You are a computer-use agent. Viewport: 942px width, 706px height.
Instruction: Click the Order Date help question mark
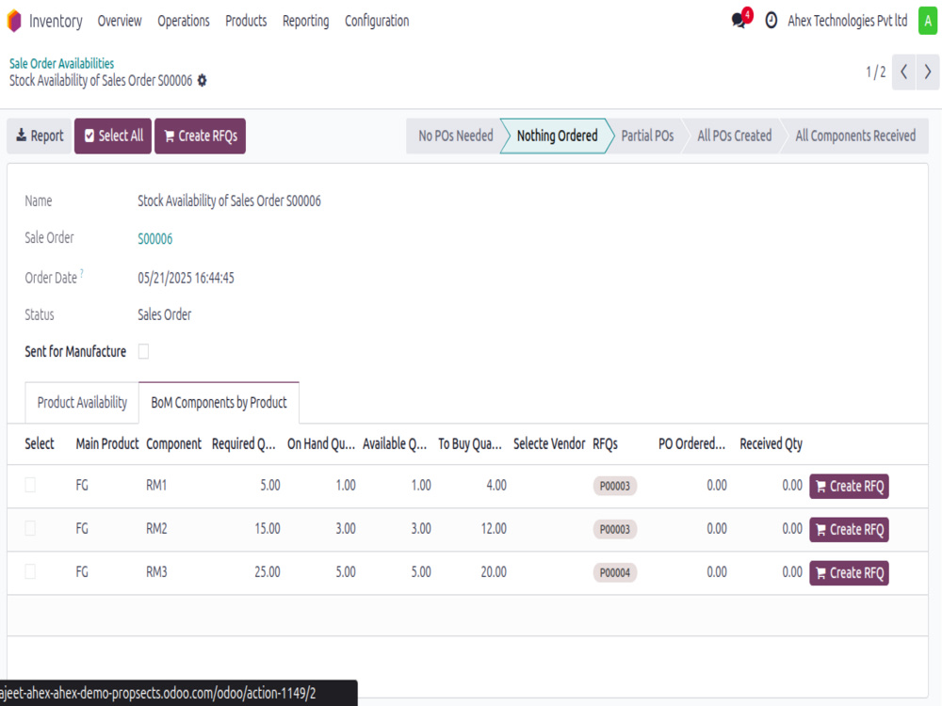tap(82, 273)
